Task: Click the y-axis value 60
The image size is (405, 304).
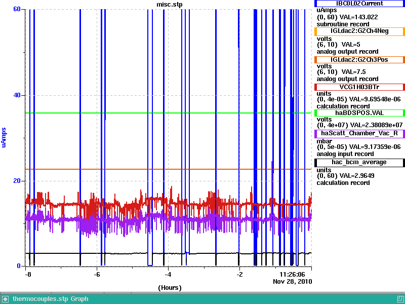Action: [x=17, y=9]
